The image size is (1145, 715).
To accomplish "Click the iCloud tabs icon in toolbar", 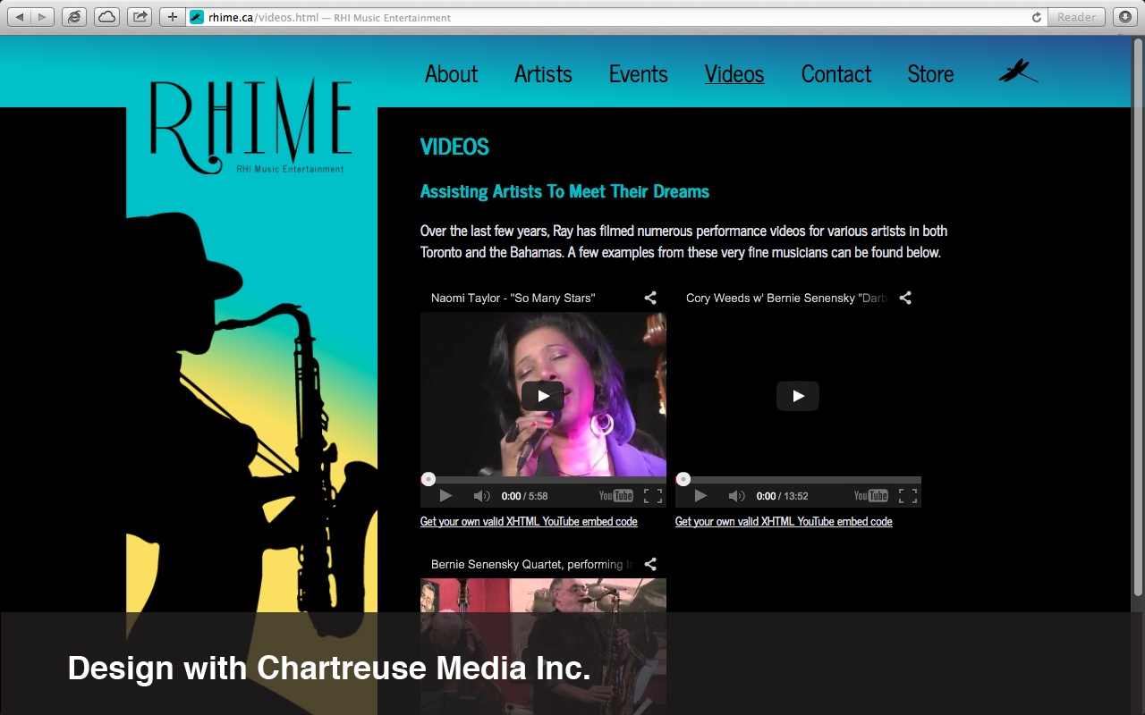I will [x=106, y=17].
